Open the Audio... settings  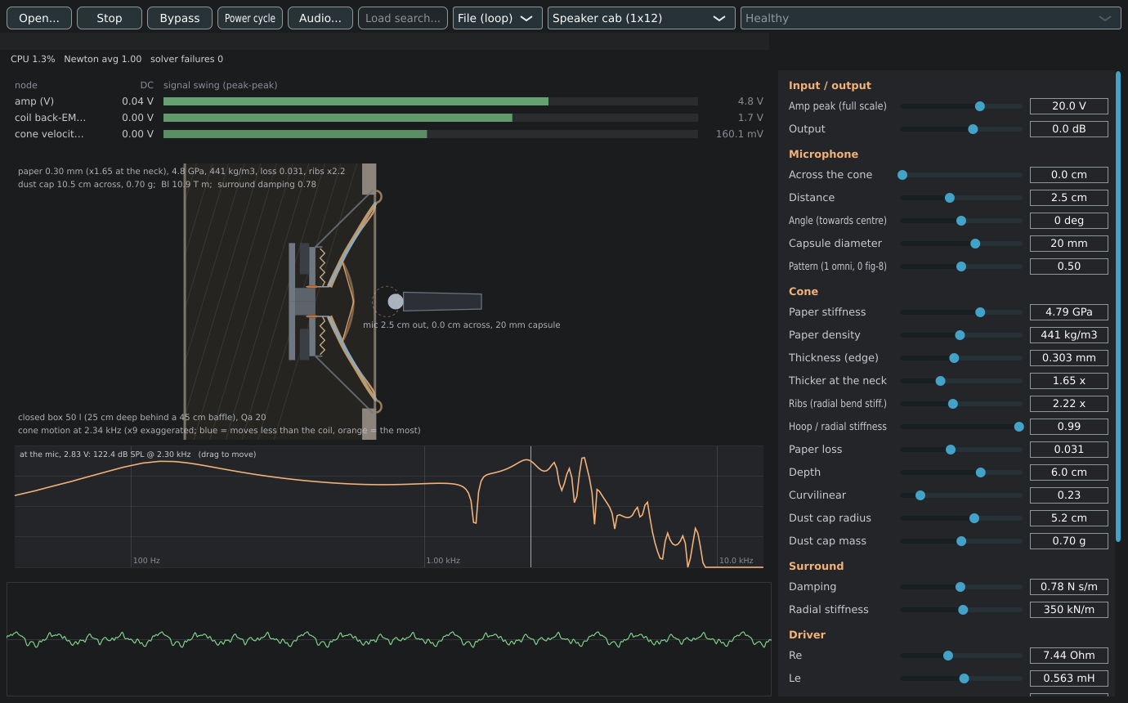(320, 18)
